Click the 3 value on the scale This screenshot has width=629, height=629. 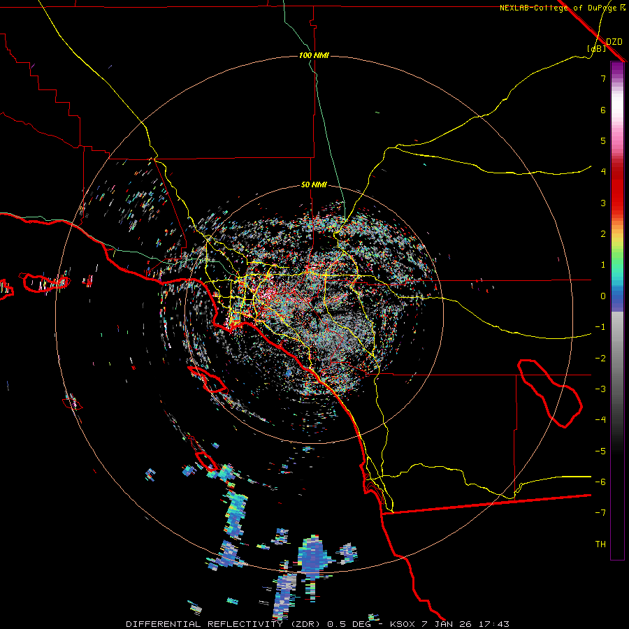[603, 203]
